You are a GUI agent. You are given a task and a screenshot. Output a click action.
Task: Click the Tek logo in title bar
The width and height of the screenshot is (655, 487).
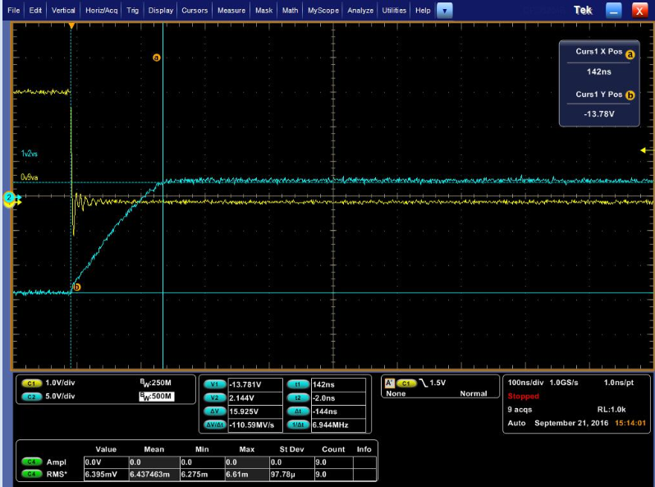click(x=584, y=10)
